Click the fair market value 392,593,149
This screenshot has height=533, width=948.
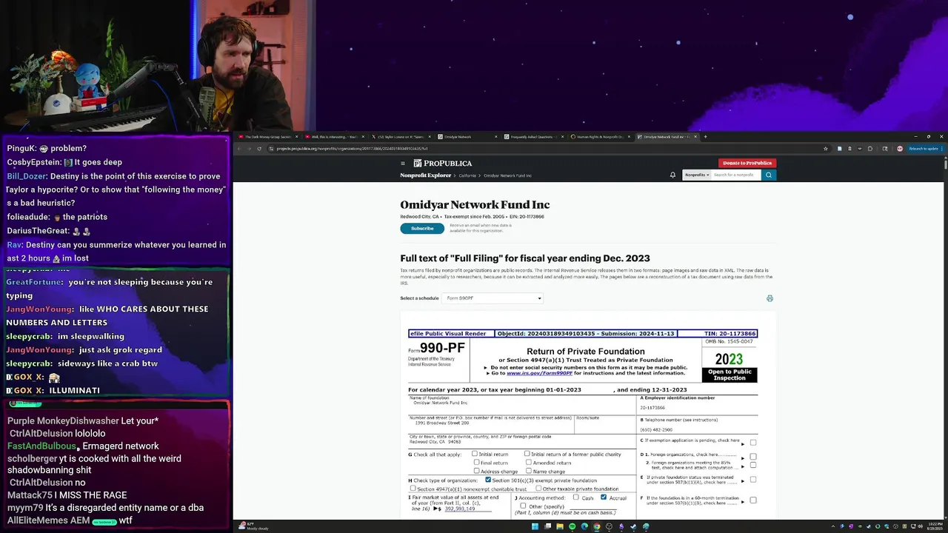[x=460, y=509]
